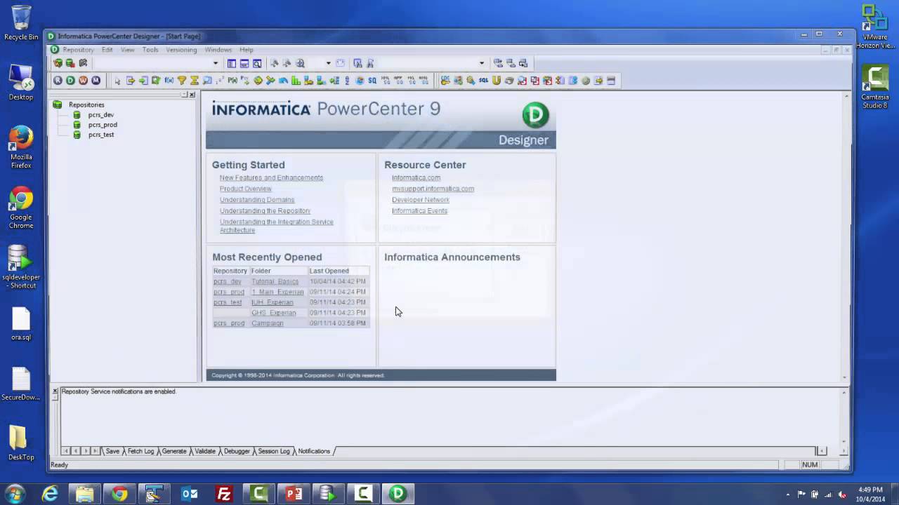Open the Tools menu
899x505 pixels.
click(150, 50)
